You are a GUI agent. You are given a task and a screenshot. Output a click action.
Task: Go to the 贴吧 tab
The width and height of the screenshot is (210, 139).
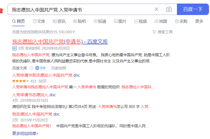[80, 21]
